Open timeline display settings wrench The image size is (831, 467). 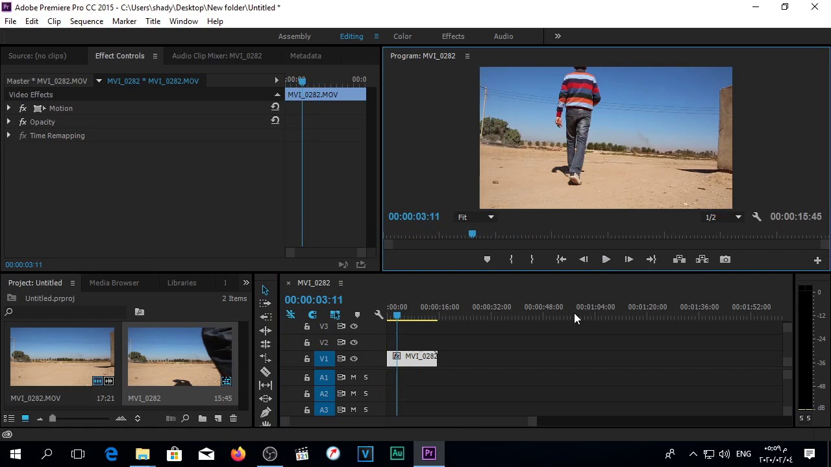378,315
